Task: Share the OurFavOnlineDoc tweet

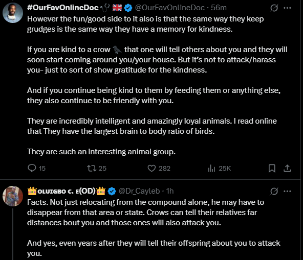Action: [287, 168]
